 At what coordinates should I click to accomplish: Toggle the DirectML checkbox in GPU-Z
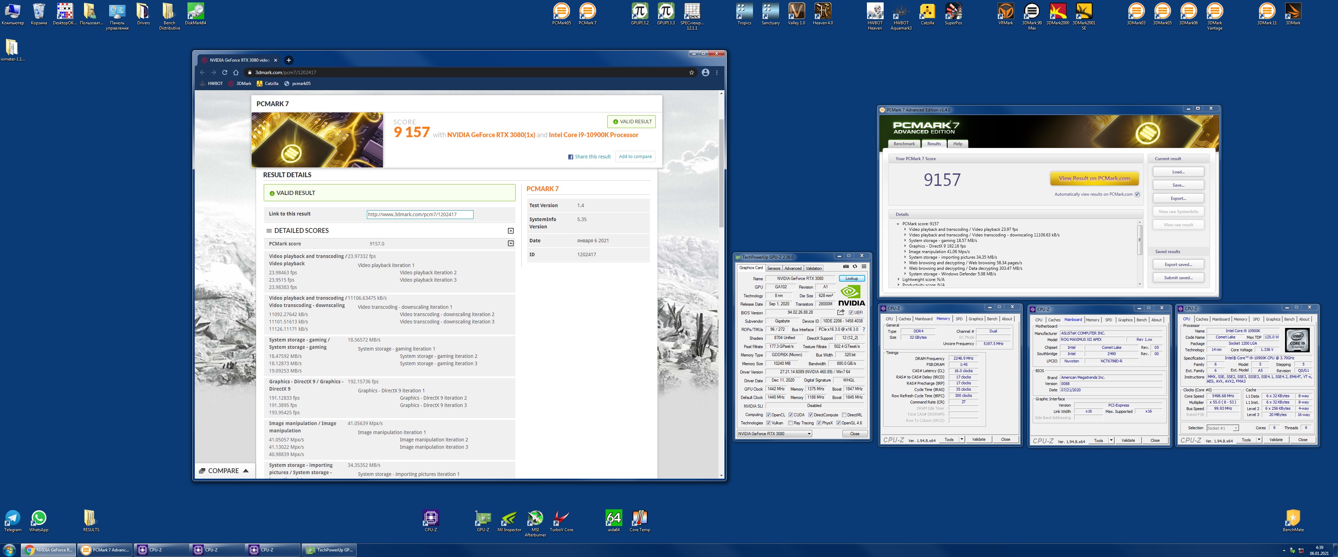coord(844,415)
